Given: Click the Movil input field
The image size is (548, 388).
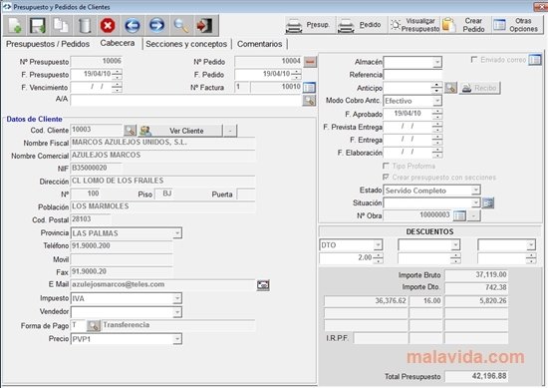Looking at the screenshot, I should (x=122, y=259).
